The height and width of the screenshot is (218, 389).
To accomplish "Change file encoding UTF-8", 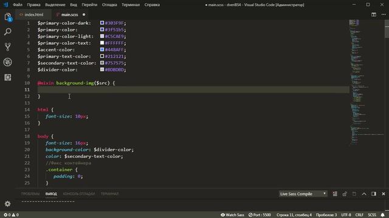I will [346, 215].
